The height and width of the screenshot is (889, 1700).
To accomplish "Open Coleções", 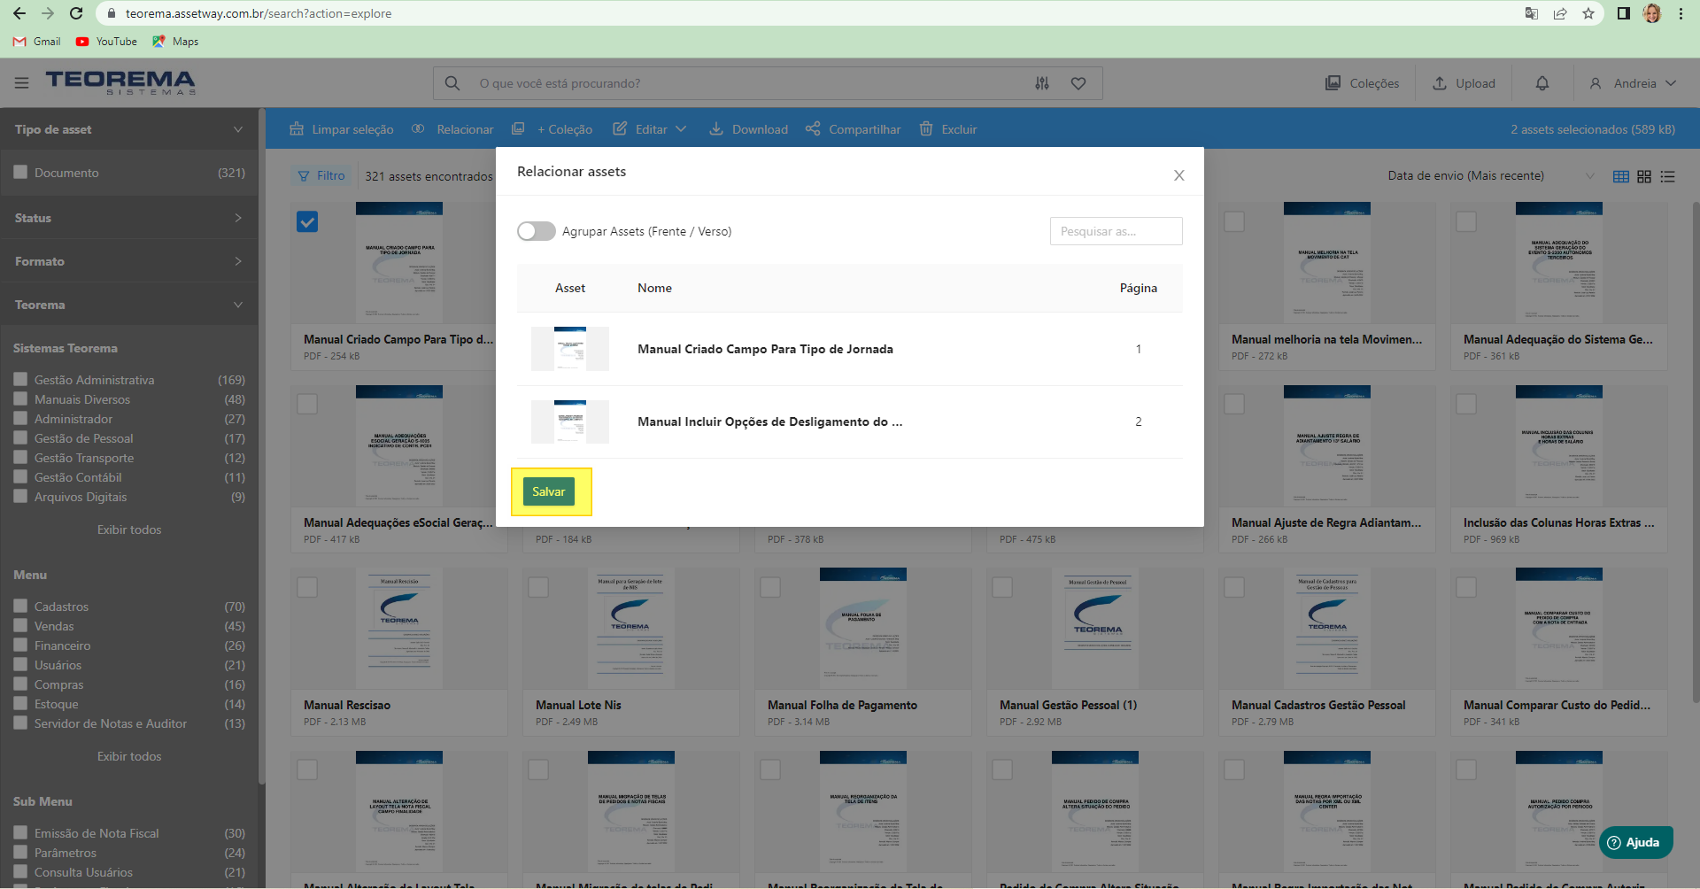I will (x=1362, y=83).
